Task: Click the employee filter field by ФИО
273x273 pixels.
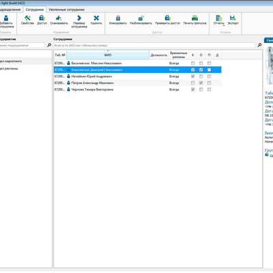Action: click(154, 46)
